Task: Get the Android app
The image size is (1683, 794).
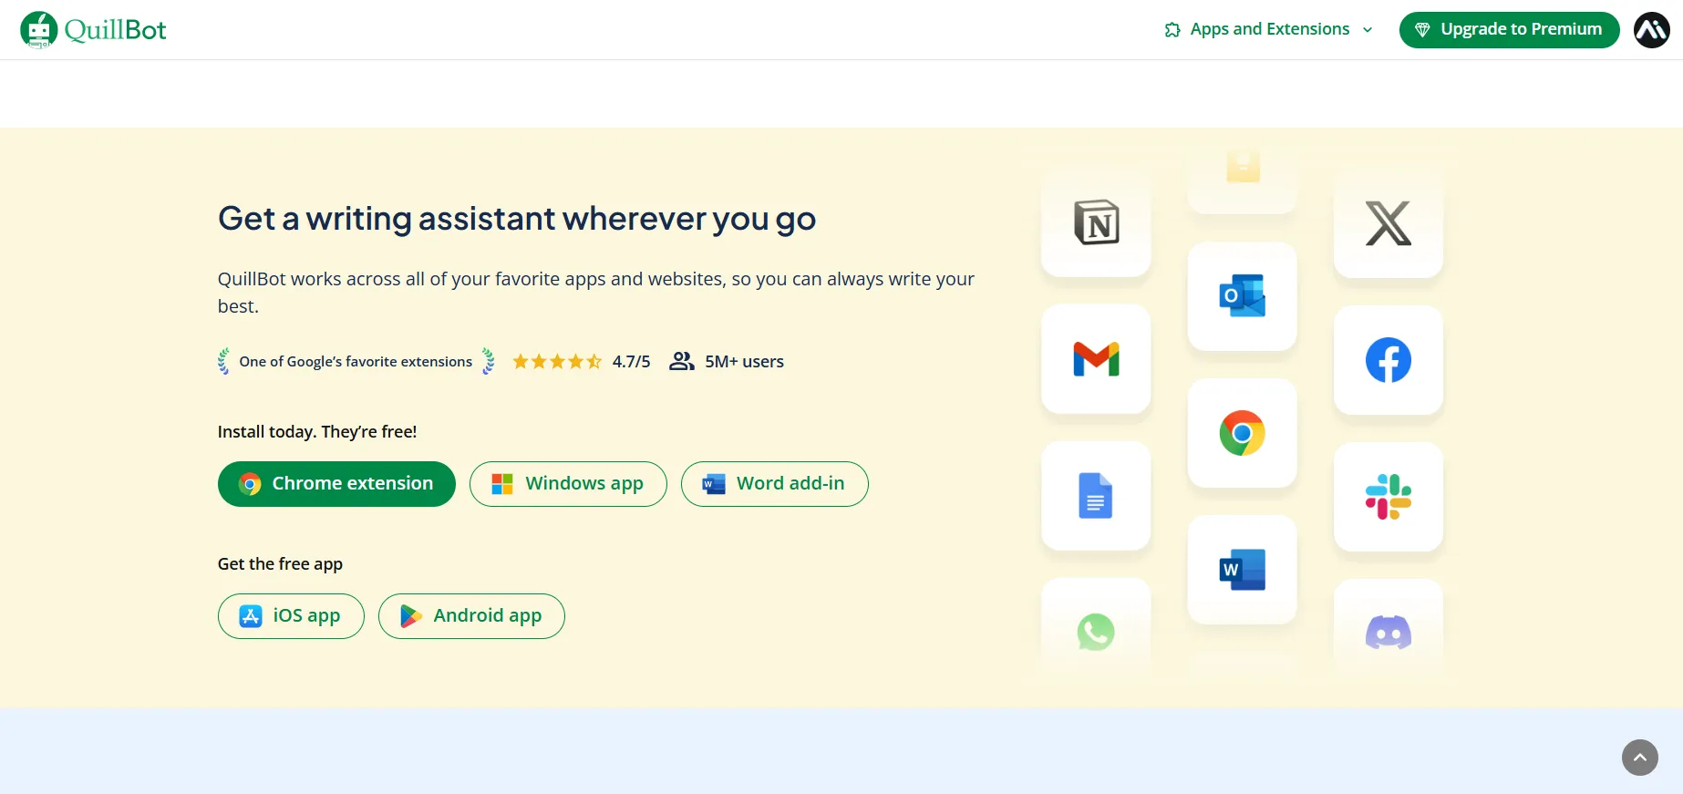Action: (x=471, y=616)
